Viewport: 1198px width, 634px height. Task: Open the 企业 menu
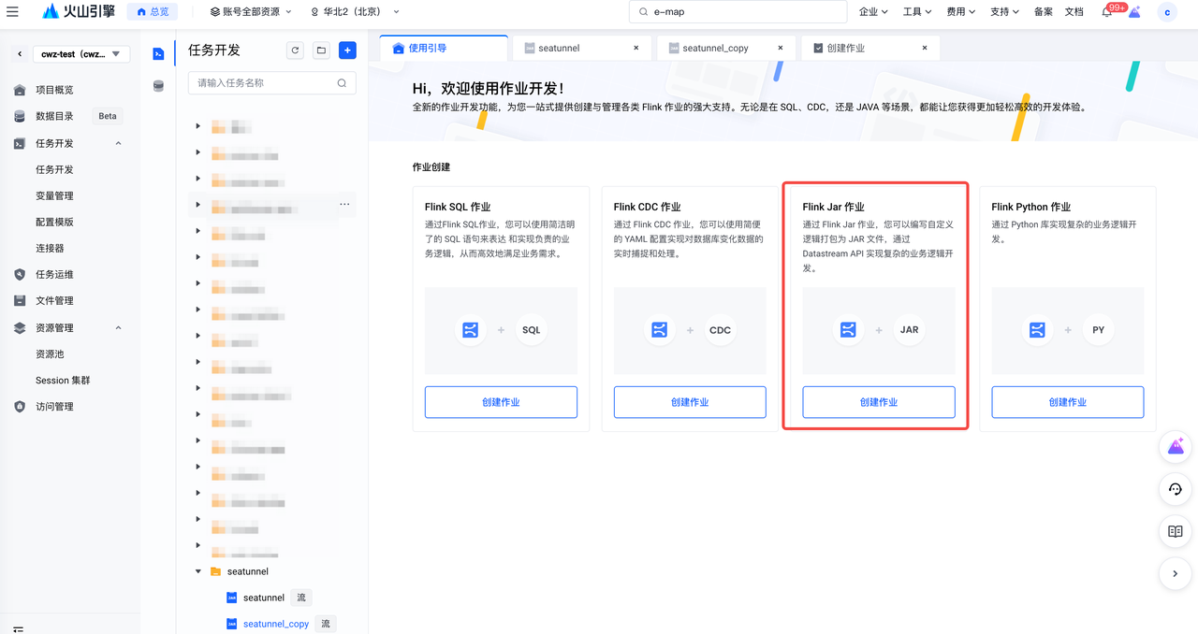tap(873, 12)
